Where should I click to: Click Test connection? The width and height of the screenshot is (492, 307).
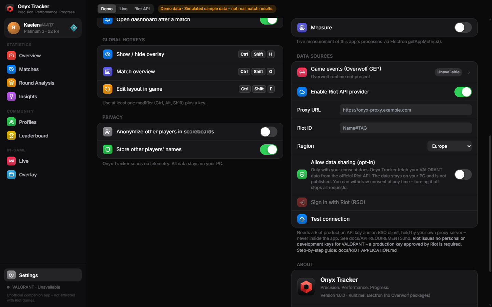pos(384,219)
